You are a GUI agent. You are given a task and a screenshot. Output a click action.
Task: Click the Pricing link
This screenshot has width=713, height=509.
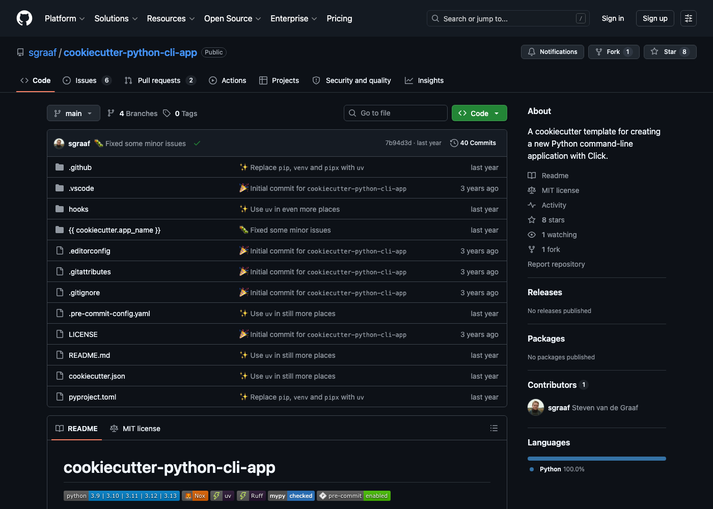point(339,18)
